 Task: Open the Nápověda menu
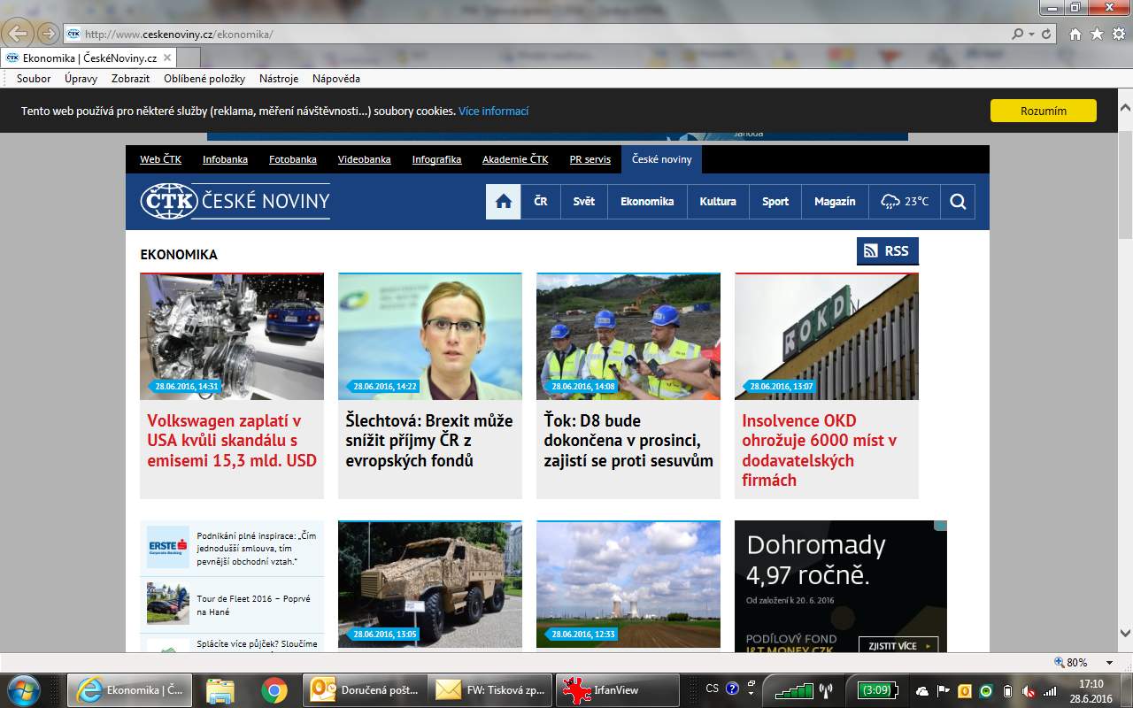(x=336, y=79)
